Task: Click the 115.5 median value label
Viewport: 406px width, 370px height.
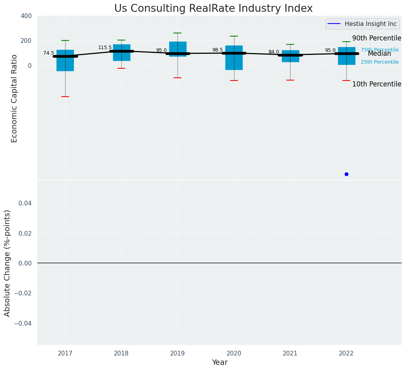Action: pos(105,48)
